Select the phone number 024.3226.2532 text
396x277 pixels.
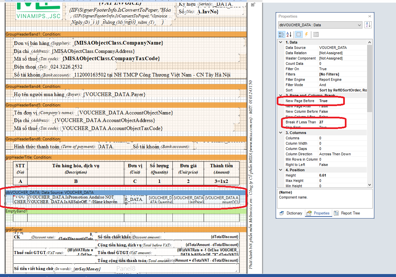coord(66,67)
